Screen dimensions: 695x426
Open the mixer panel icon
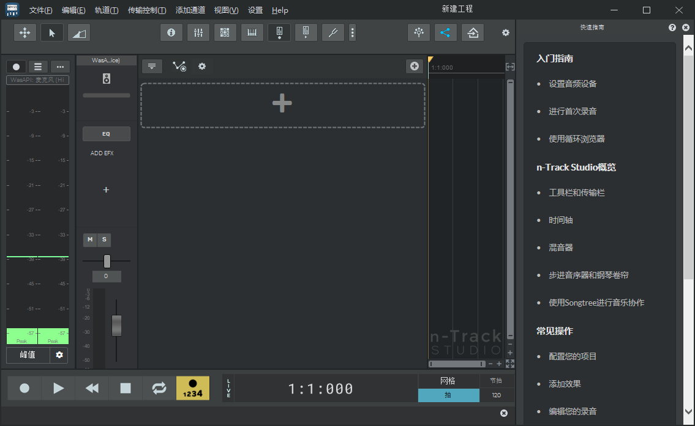pyautogui.click(x=198, y=32)
